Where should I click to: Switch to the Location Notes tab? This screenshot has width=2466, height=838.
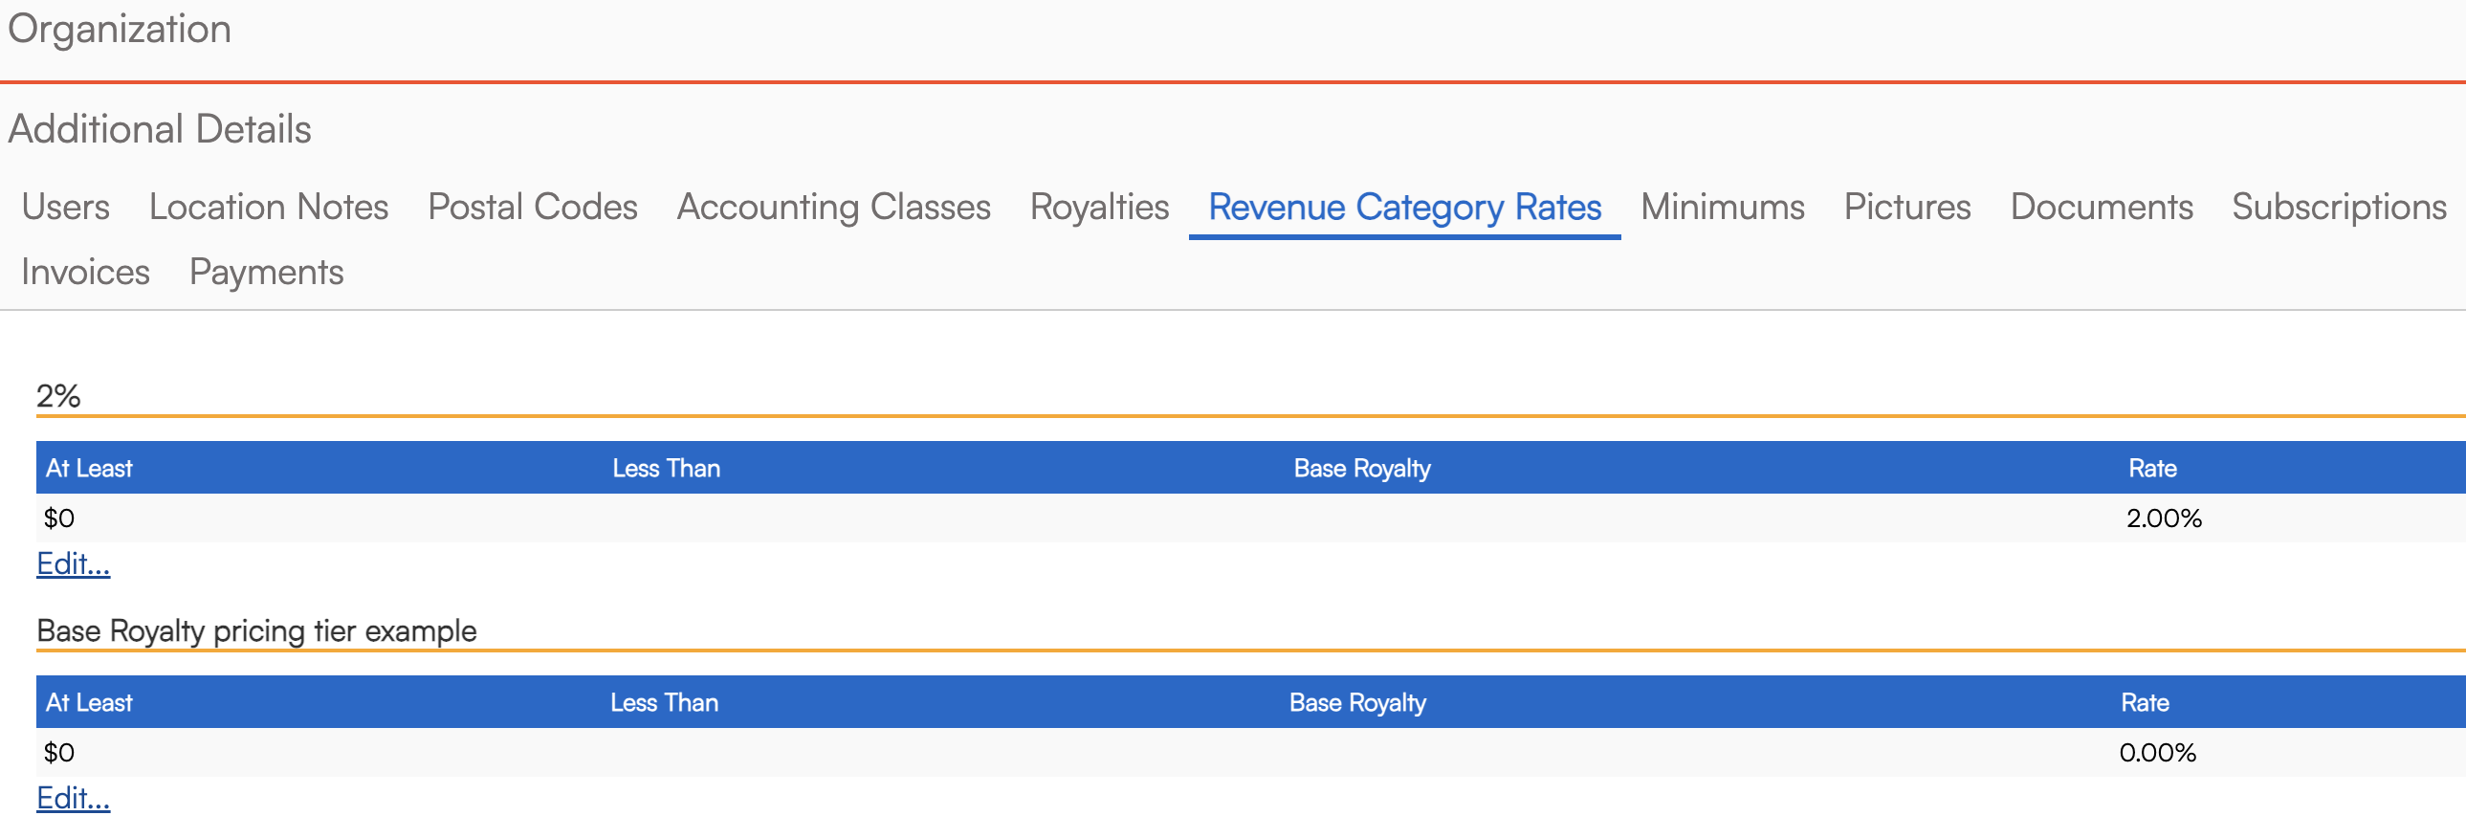click(268, 207)
